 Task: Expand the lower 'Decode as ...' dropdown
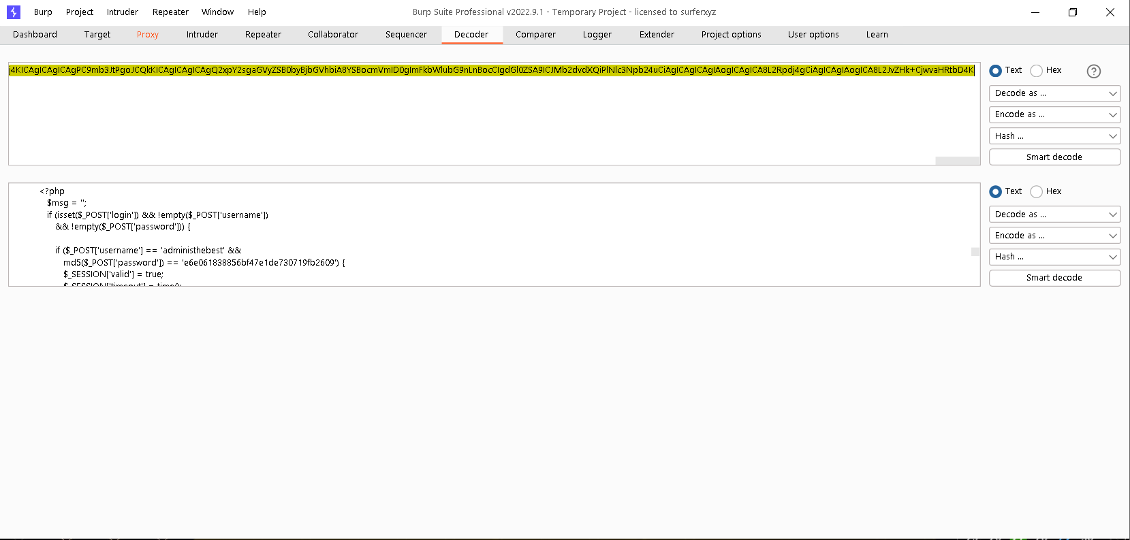(x=1054, y=215)
